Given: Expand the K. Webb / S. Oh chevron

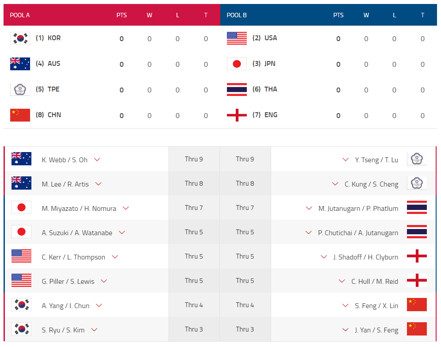Looking at the screenshot, I should pos(97,160).
